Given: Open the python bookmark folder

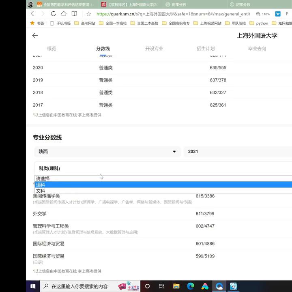Looking at the screenshot, I should tap(259, 23).
